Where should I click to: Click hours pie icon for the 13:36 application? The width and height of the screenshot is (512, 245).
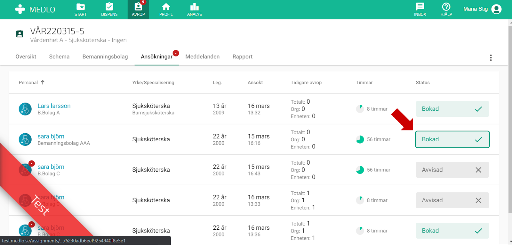coord(360,231)
